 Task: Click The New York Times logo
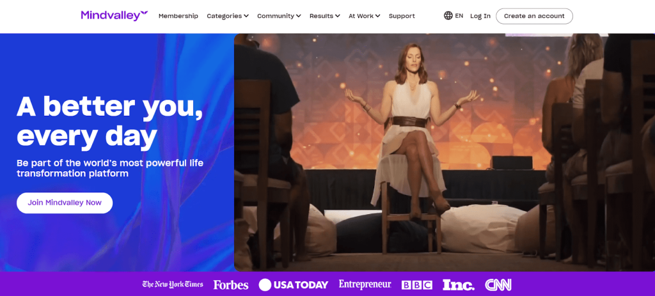173,284
